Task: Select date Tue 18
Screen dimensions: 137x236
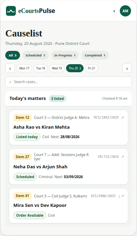Action: pos(40,68)
